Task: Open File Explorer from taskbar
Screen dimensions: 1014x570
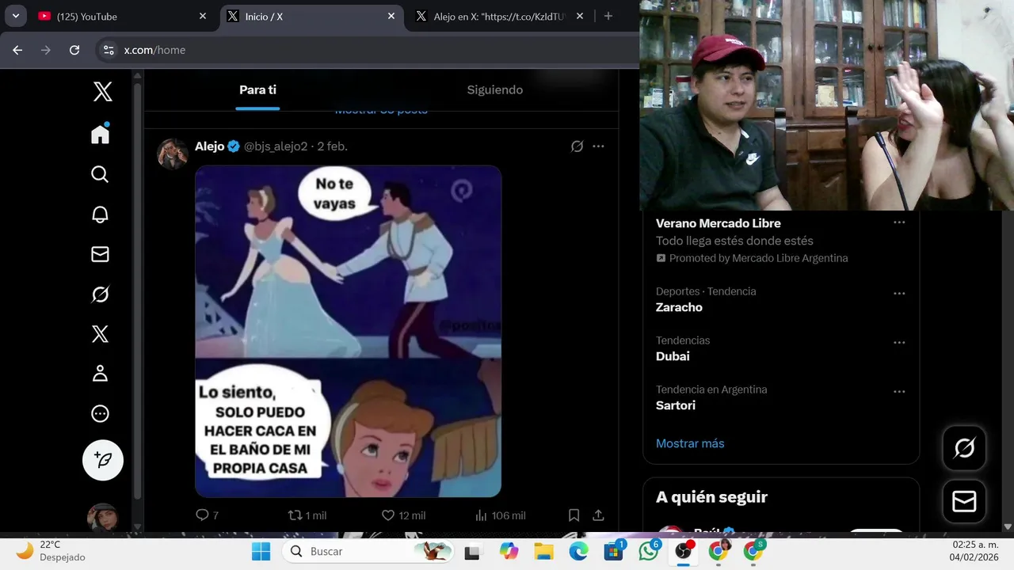Action: pyautogui.click(x=543, y=551)
